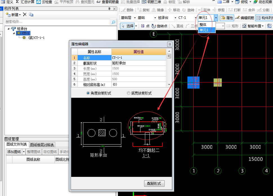The image size is (273, 196).
Task: Click 属性 properties toolbar button
Action: [227, 18]
